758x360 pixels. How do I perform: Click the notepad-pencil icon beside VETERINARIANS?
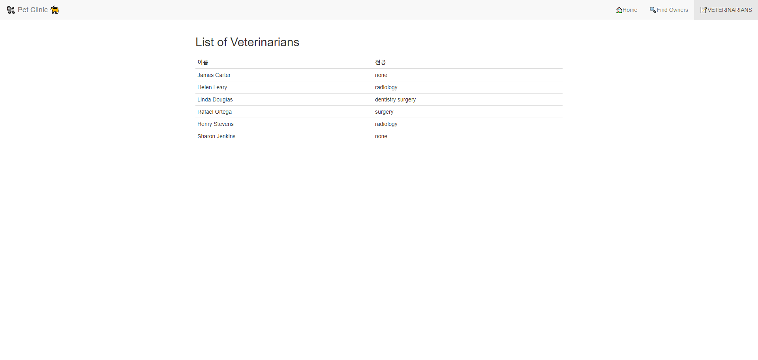pos(704,10)
